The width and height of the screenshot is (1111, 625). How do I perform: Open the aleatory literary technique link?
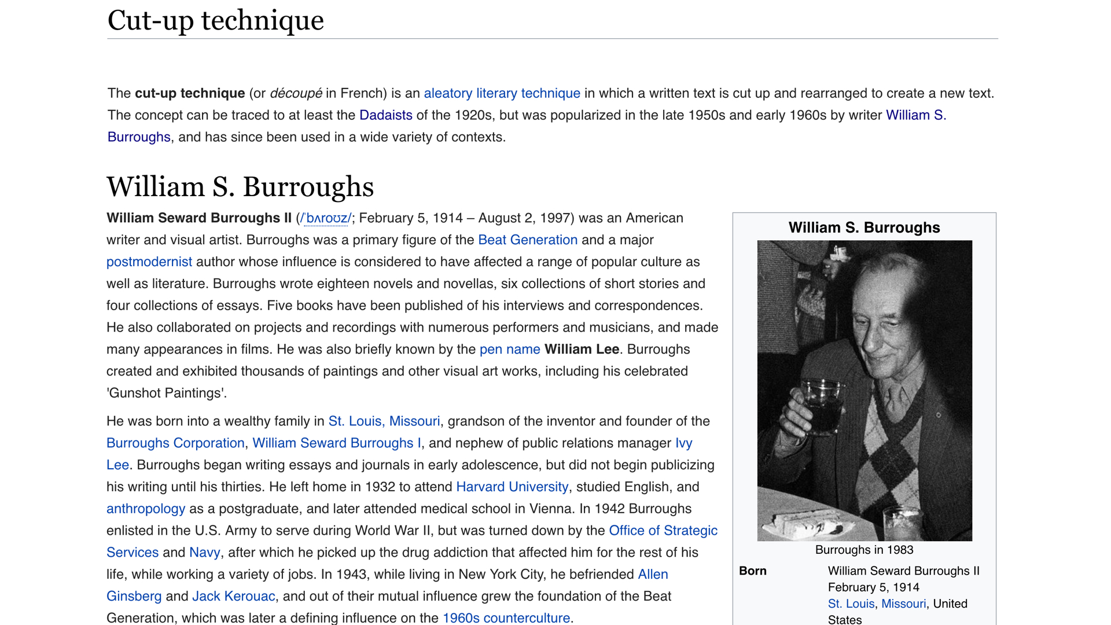click(502, 93)
